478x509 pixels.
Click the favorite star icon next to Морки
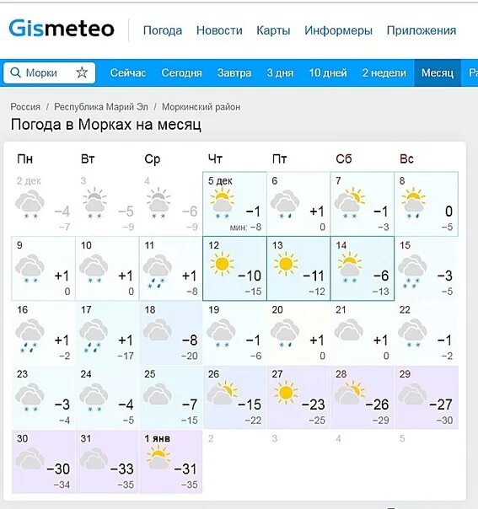[x=82, y=72]
